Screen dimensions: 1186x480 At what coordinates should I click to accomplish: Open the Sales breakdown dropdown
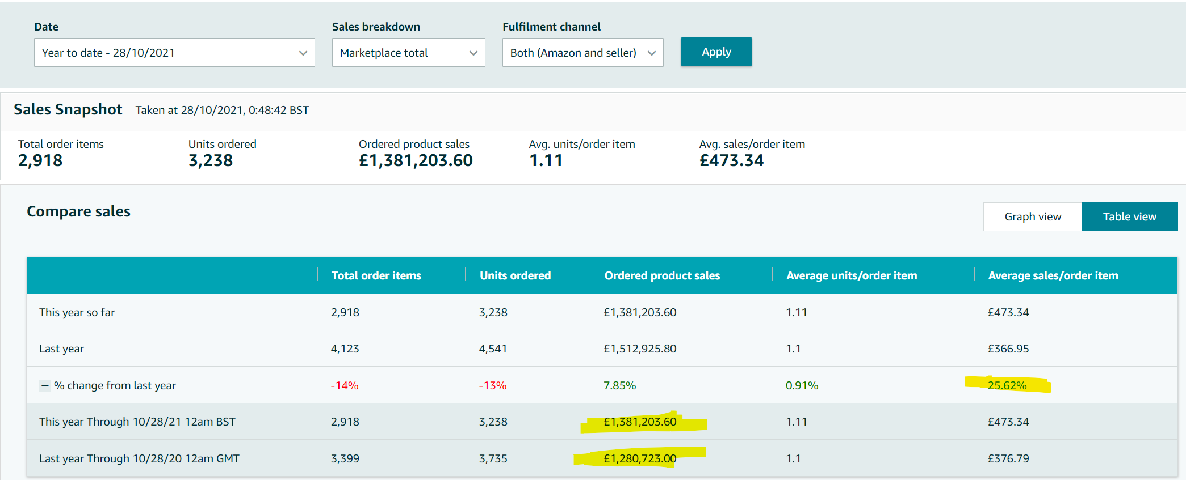(408, 53)
